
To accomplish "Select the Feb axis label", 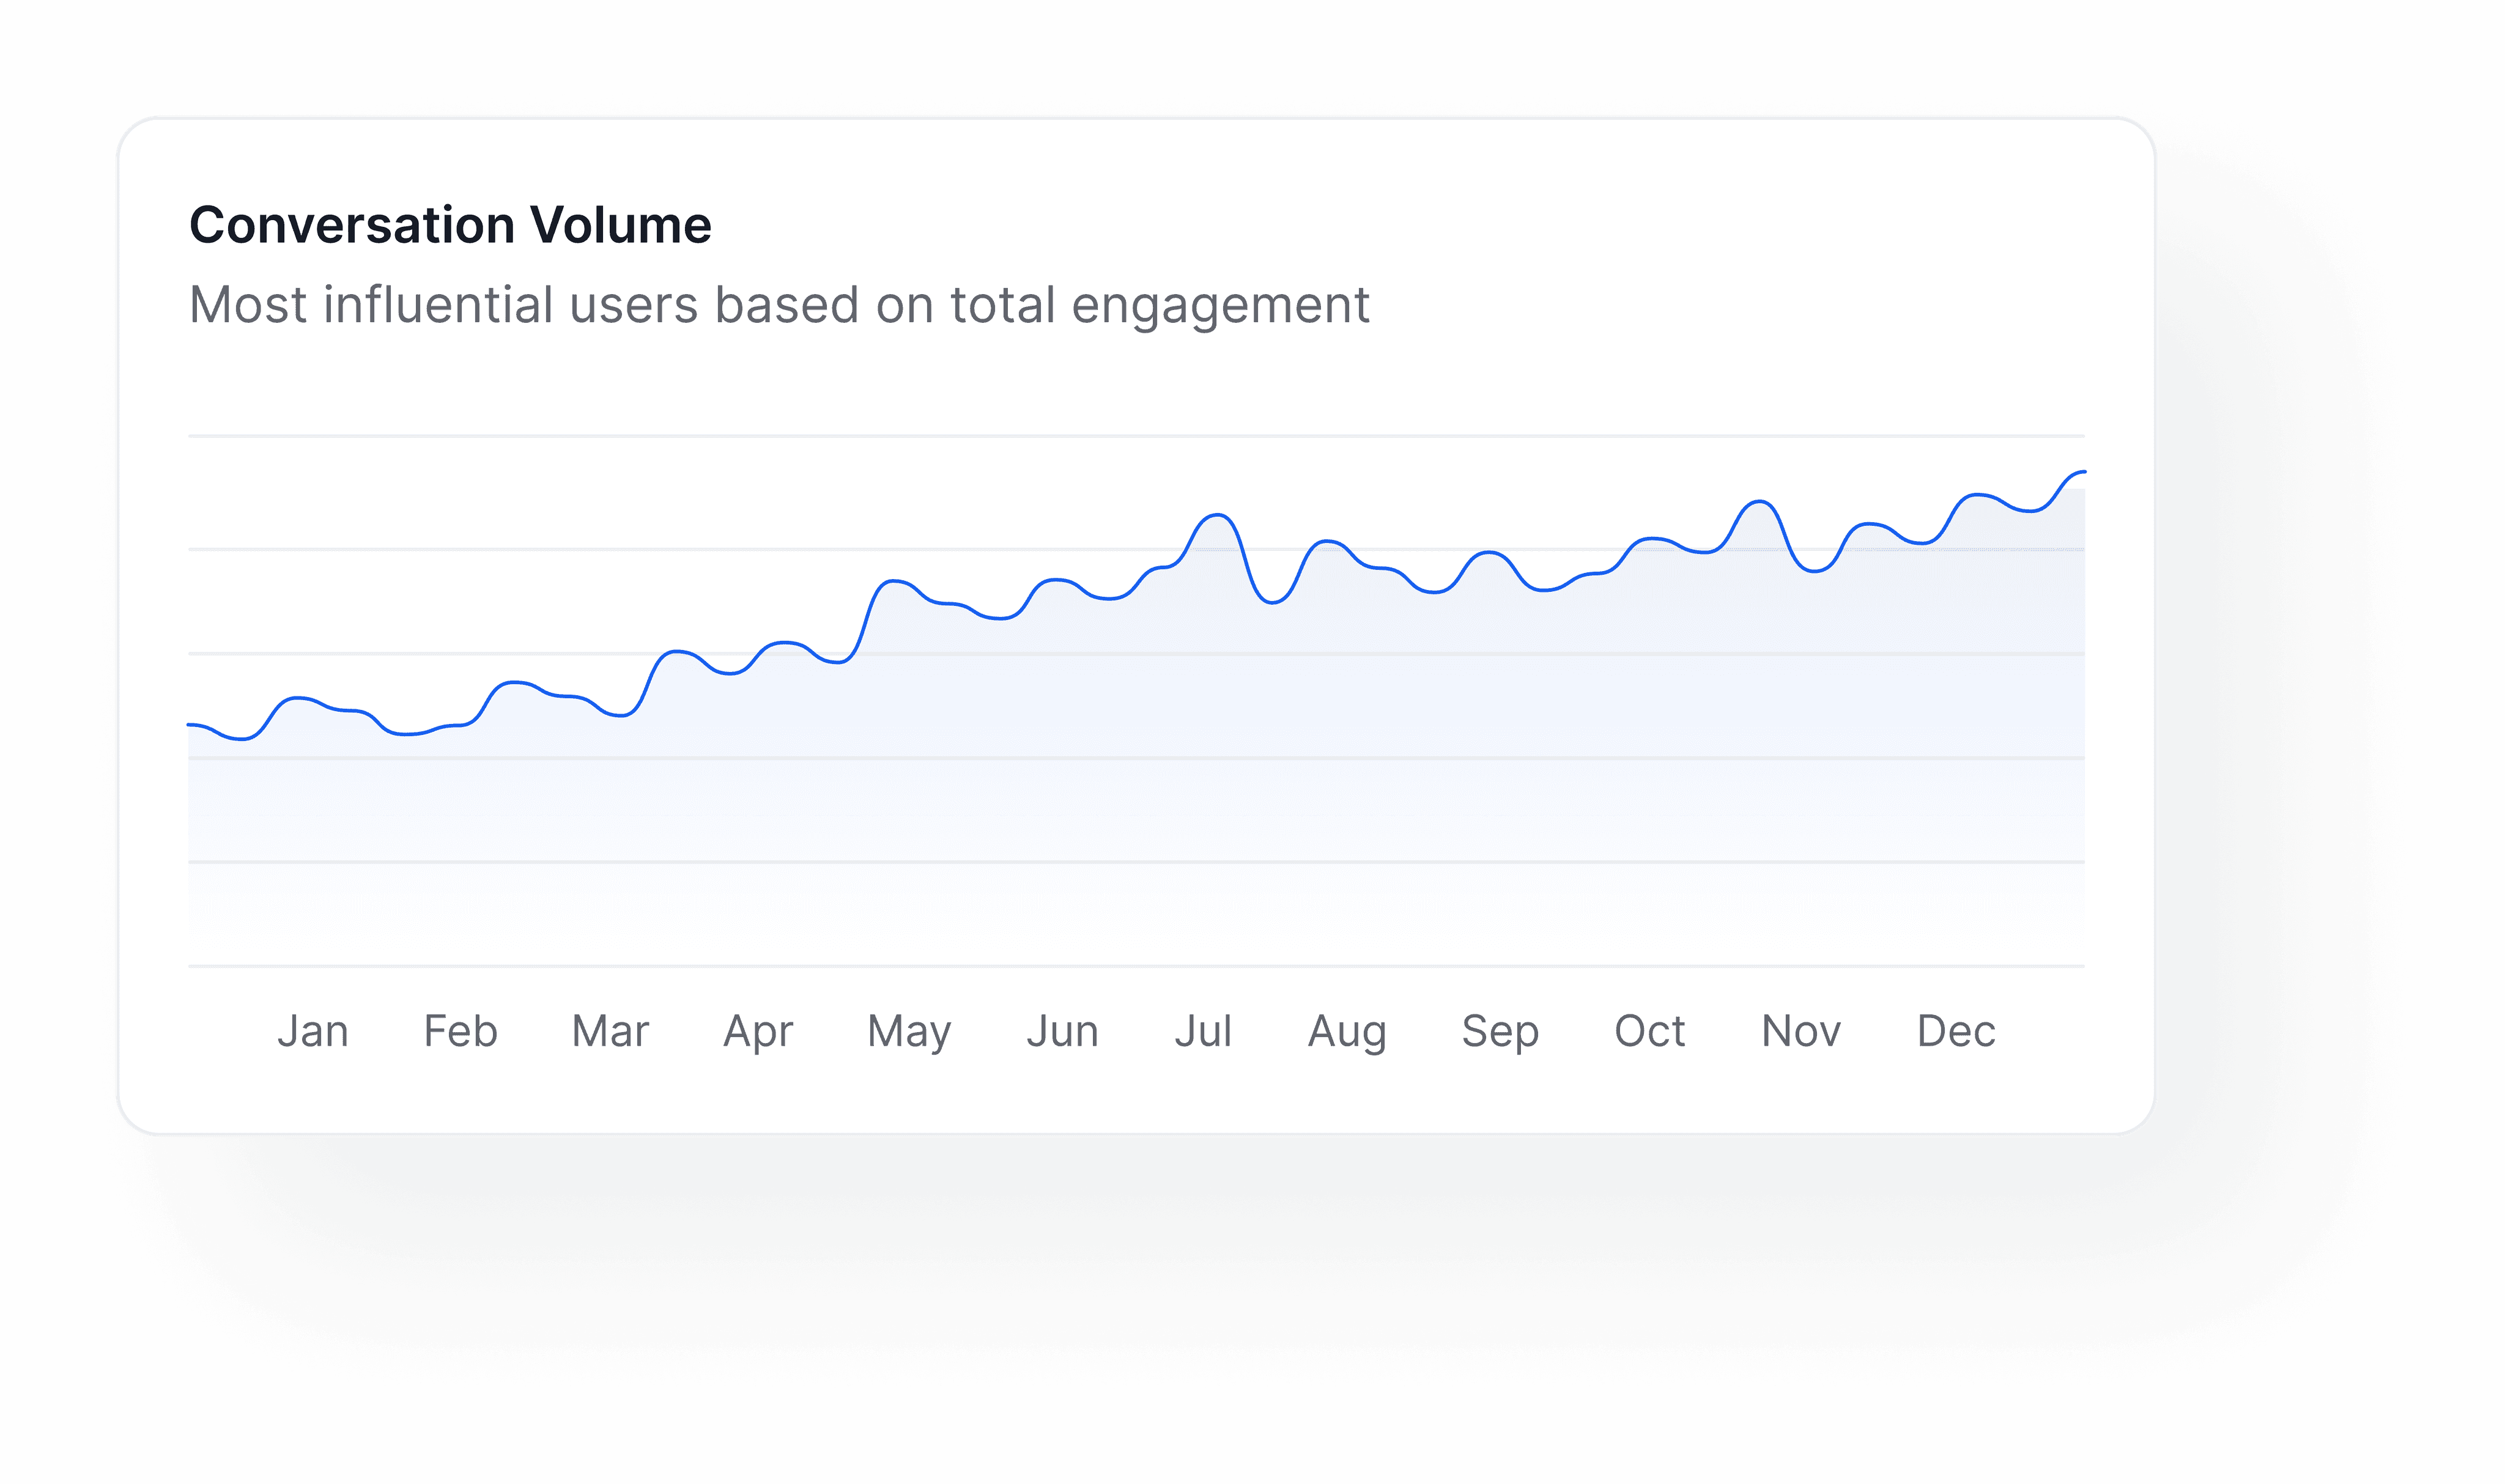I will (461, 1031).
